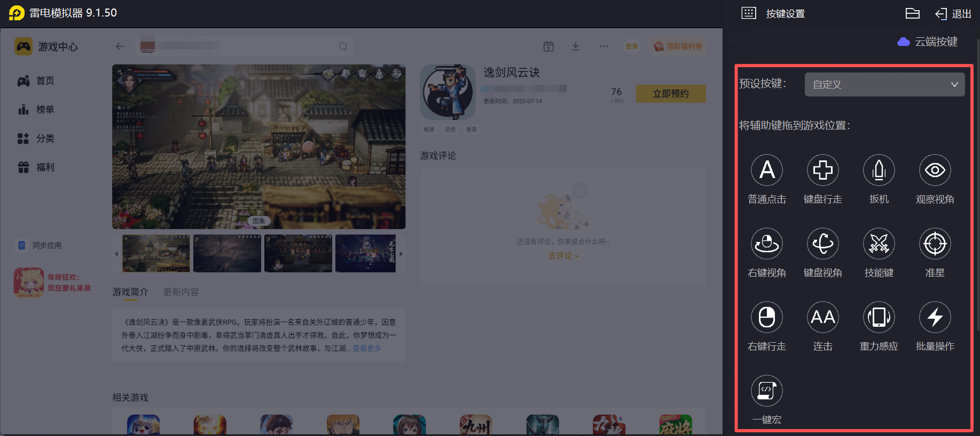Viewport: 980px width, 436px height.
Task: Show previous screenshot thumbnails with left arrow
Action: click(116, 254)
